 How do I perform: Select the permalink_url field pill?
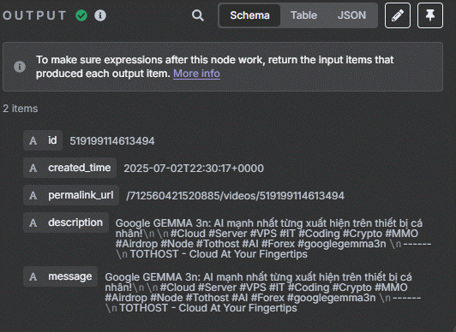(x=71, y=195)
